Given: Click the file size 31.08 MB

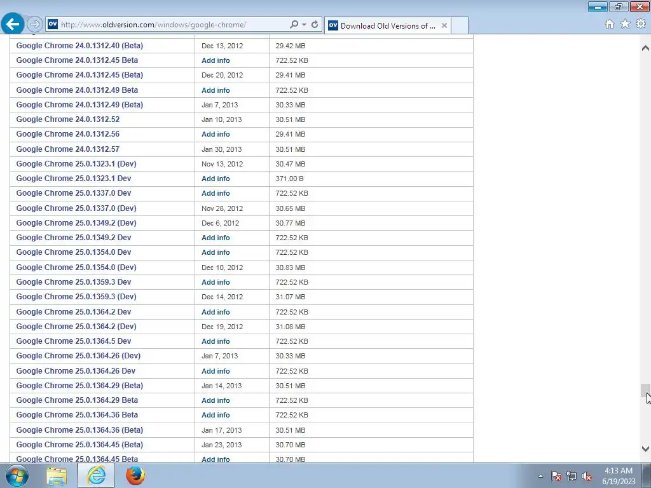Looking at the screenshot, I should coord(291,327).
